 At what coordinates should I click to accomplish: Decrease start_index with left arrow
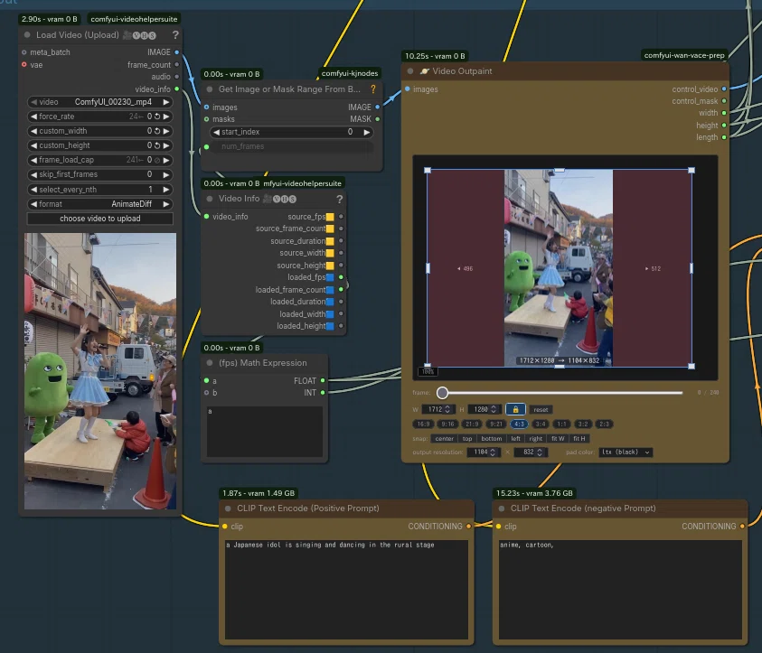(x=216, y=132)
